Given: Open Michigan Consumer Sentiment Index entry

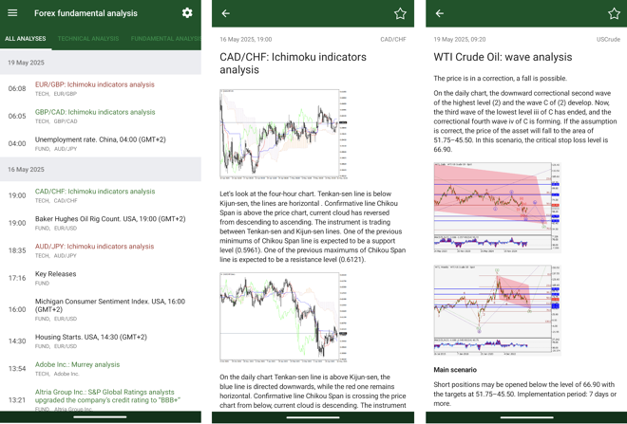Looking at the screenshot, I should (x=101, y=309).
